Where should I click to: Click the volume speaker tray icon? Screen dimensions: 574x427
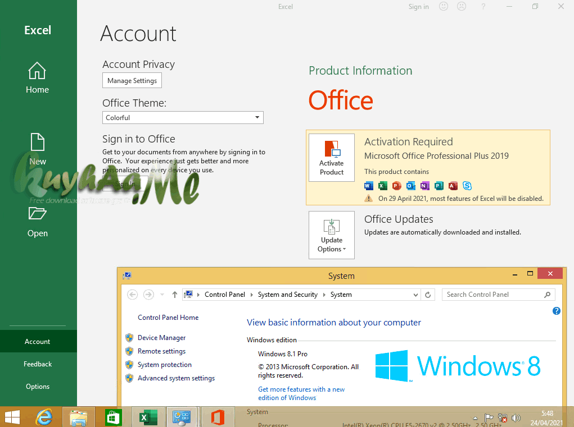[516, 418]
